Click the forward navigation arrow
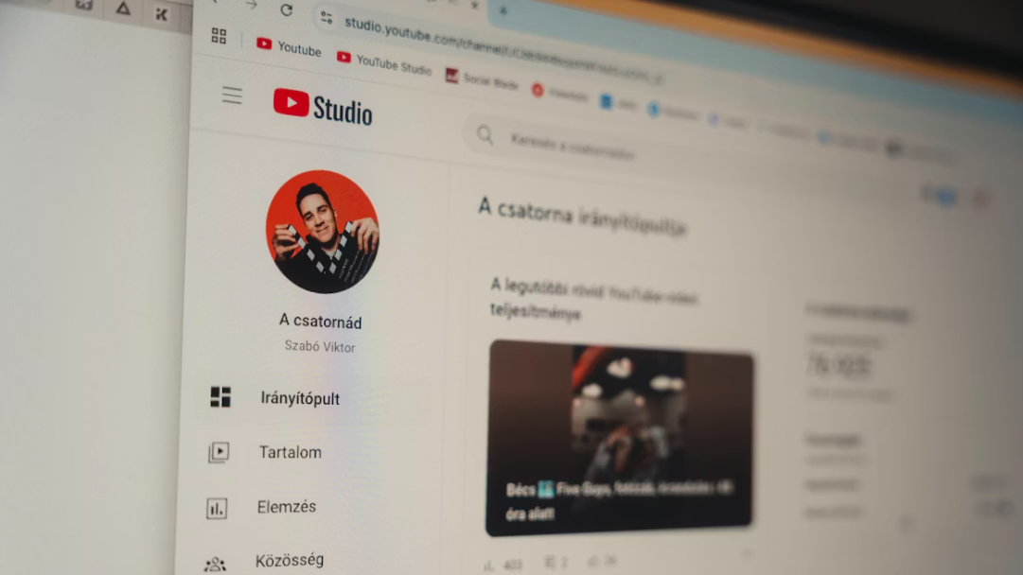 (x=251, y=6)
